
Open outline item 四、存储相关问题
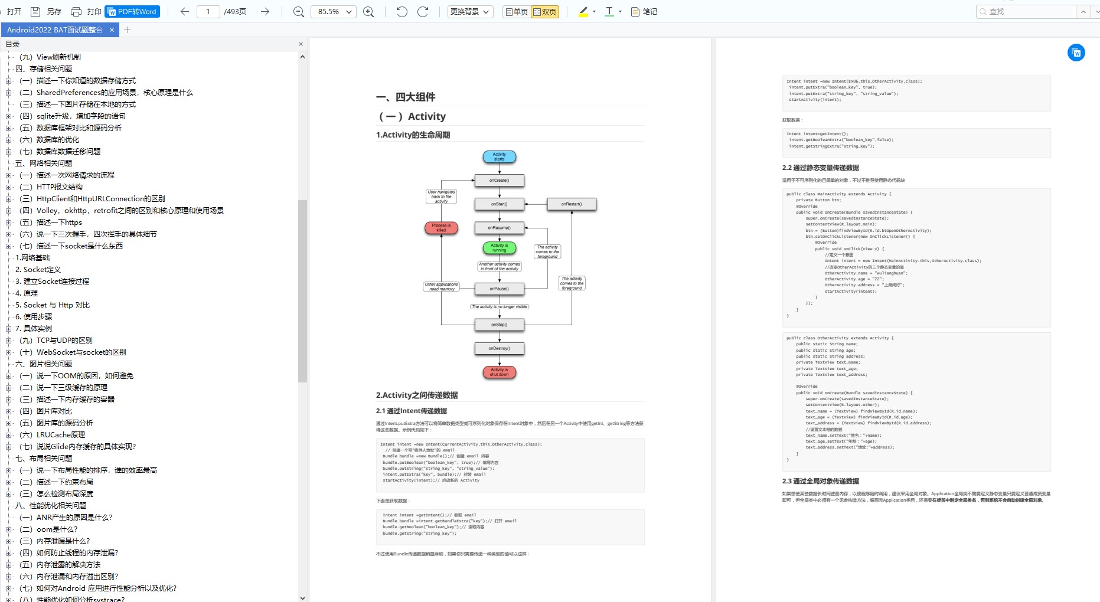[x=44, y=69]
